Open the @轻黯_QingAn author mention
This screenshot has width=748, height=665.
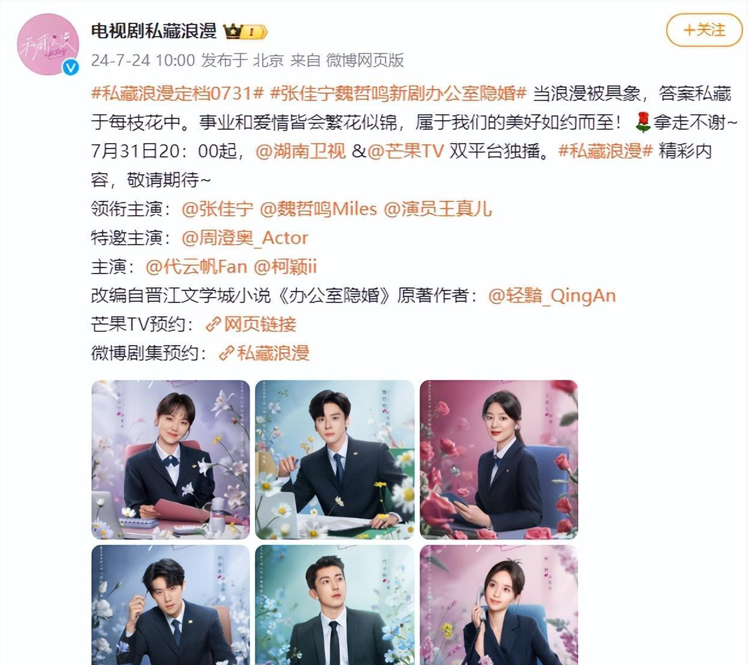click(x=552, y=295)
